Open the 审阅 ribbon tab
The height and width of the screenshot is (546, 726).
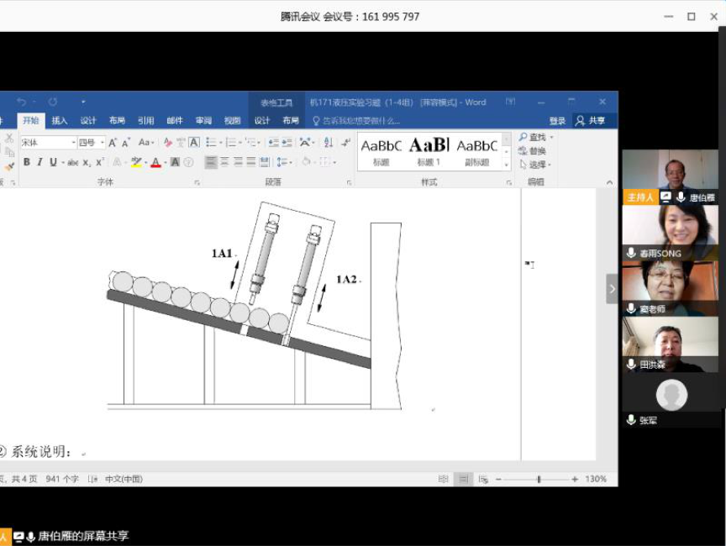[x=203, y=121]
